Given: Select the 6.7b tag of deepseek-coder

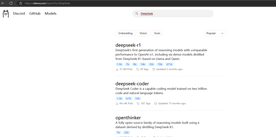Looking at the screenshot, I should click(129, 99).
